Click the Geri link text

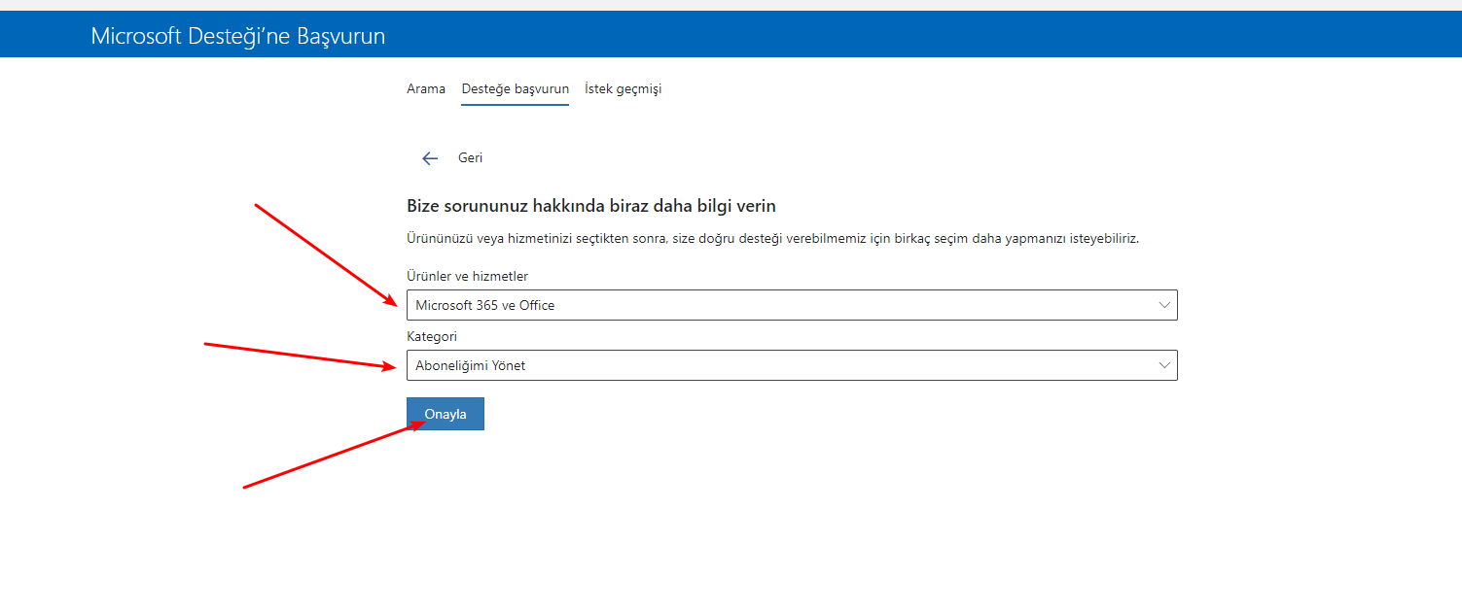click(x=470, y=157)
